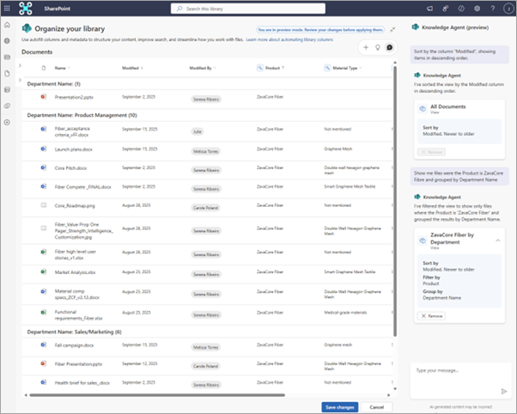Click the Fiber Presentation.pptx PowerPoint icon
517x414 pixels.
point(44,363)
